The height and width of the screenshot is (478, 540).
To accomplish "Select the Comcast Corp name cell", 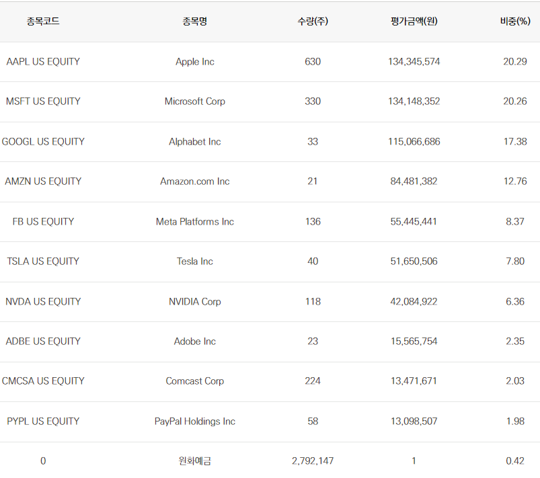I will pyautogui.click(x=194, y=381).
